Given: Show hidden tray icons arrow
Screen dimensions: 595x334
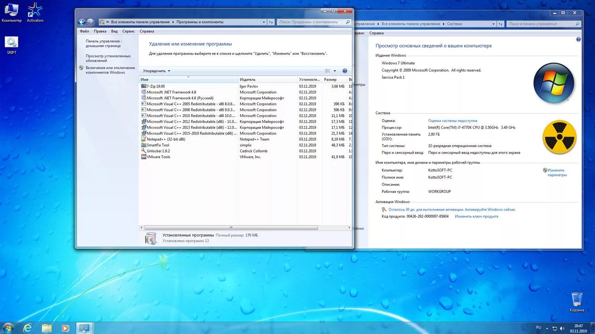Looking at the screenshot, I should coord(547,328).
